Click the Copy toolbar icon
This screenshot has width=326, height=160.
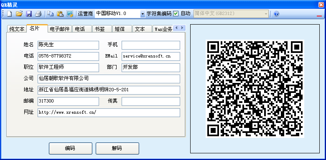(x=50, y=14)
